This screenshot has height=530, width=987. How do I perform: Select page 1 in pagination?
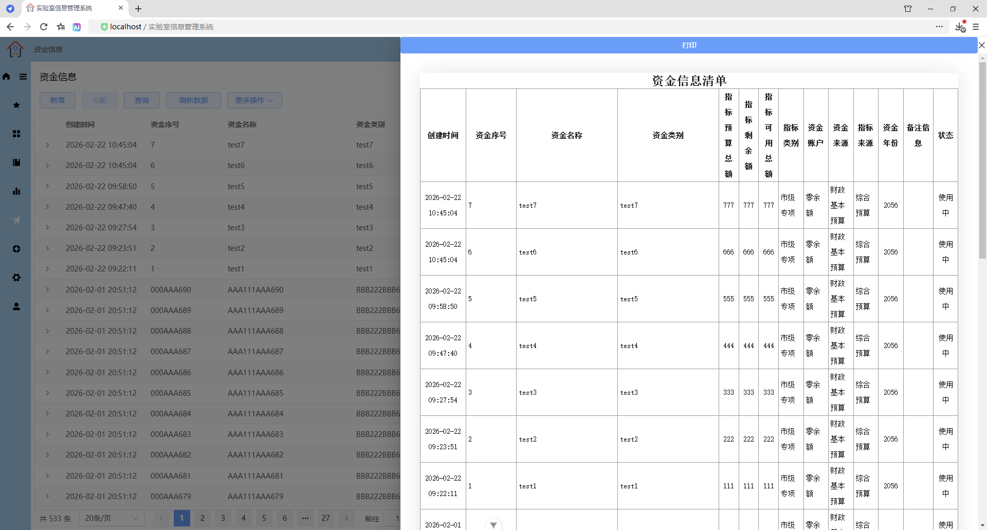point(182,518)
